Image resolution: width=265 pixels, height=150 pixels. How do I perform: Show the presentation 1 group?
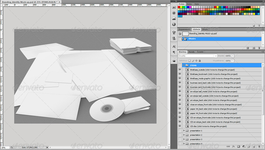[x=180, y=131]
